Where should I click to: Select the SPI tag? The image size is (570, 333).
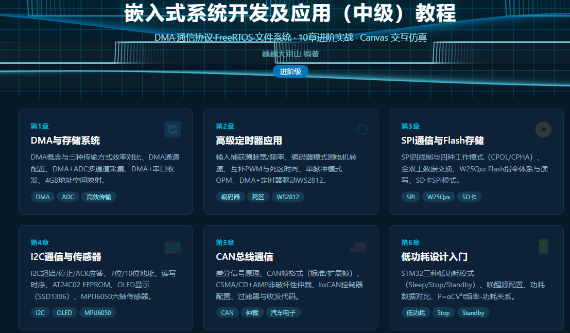410,197
